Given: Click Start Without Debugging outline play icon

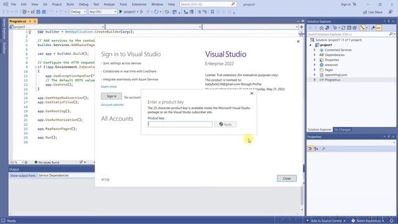Looking at the screenshot, I should 142,12.
